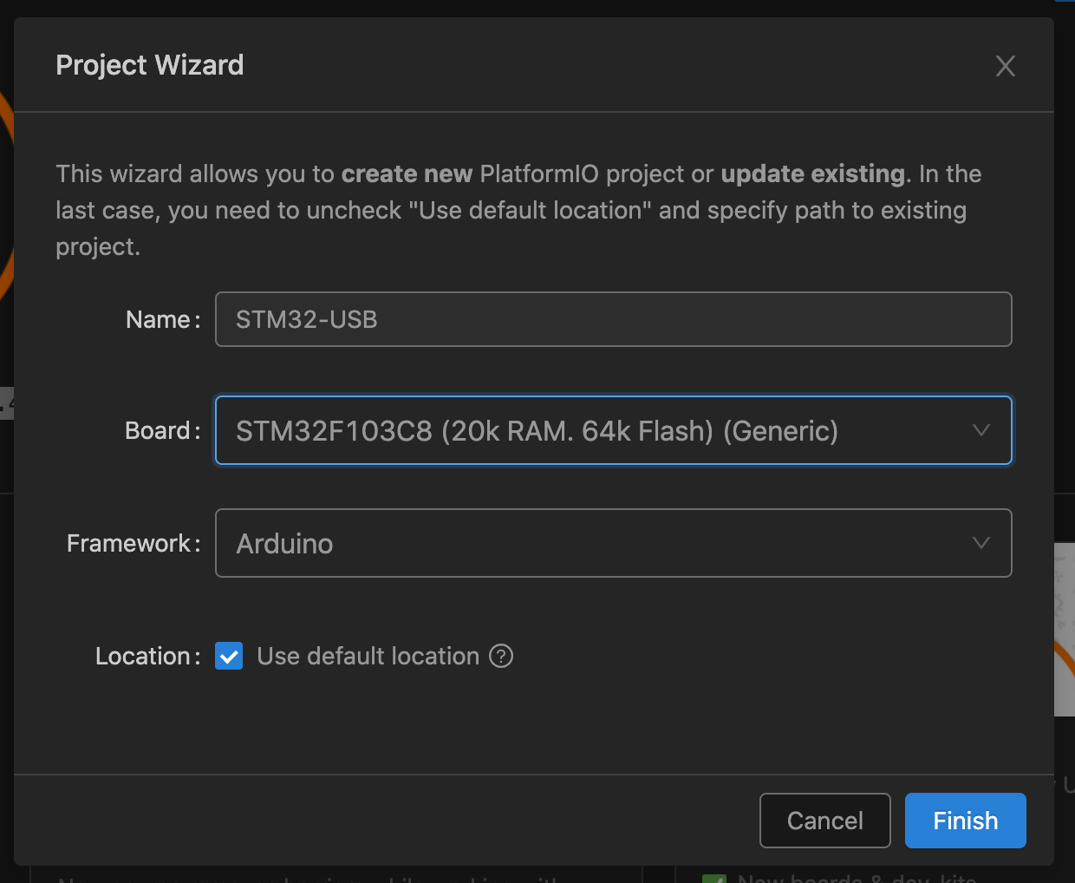Click the 'Board:' field label
The image size is (1075, 883).
coord(163,430)
